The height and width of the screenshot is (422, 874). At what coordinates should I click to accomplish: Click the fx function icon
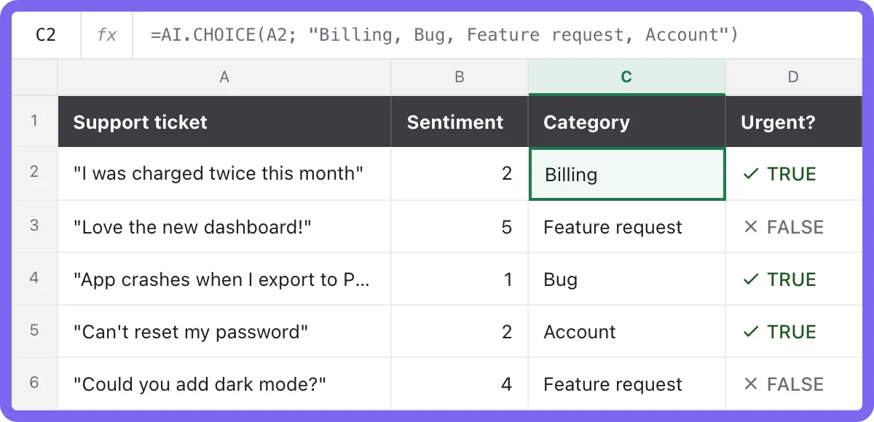pos(107,35)
